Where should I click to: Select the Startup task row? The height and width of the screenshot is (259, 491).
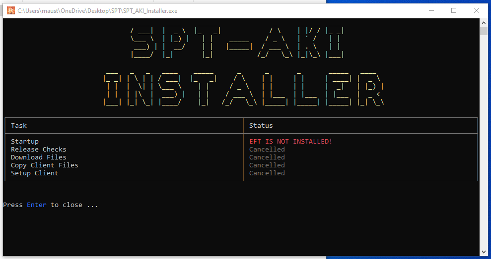[x=25, y=142]
